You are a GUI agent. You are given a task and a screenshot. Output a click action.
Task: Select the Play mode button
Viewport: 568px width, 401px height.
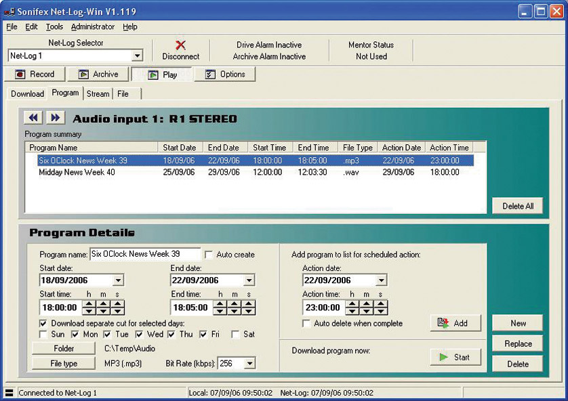(x=162, y=75)
